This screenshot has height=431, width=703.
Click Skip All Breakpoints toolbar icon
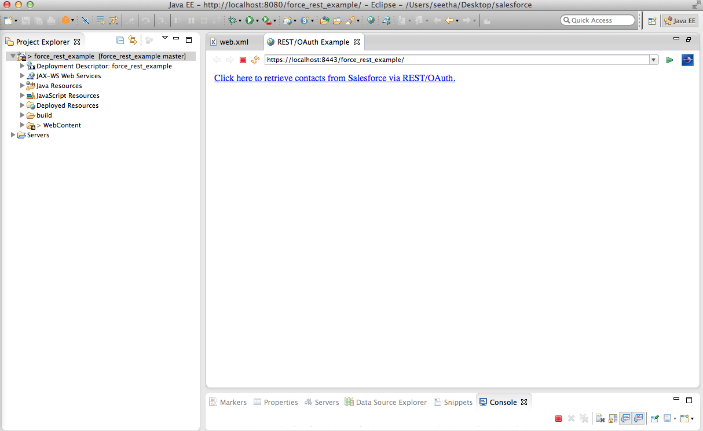(x=85, y=20)
